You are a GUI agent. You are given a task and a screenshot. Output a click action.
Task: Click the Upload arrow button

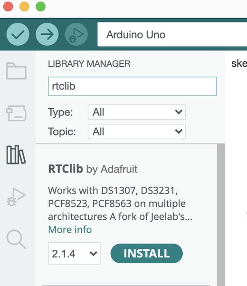[47, 34]
